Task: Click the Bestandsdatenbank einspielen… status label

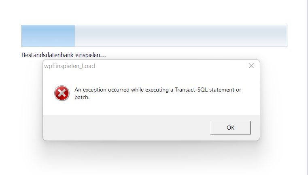Action: tap(64, 55)
